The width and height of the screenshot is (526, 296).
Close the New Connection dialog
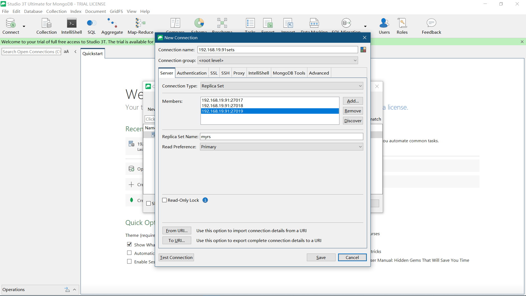(365, 38)
